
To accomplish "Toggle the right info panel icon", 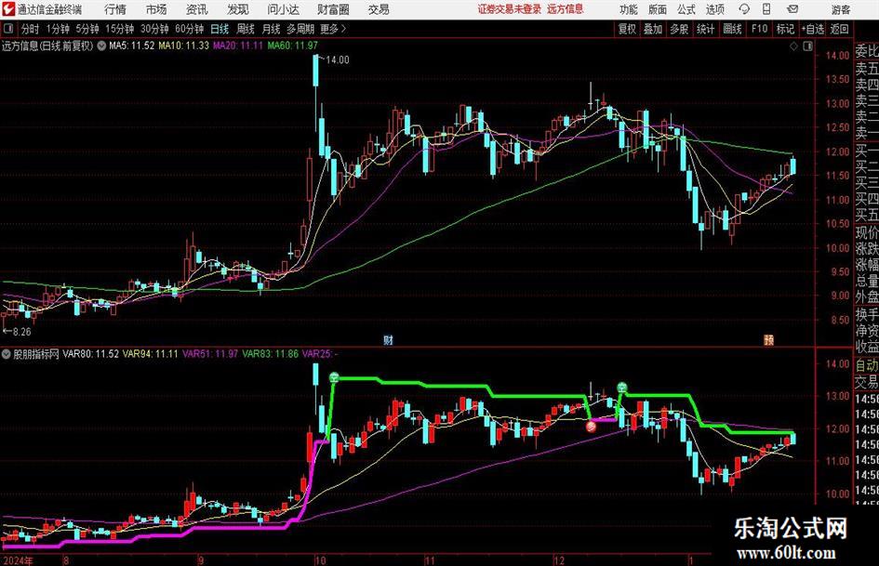I will point(807,46).
